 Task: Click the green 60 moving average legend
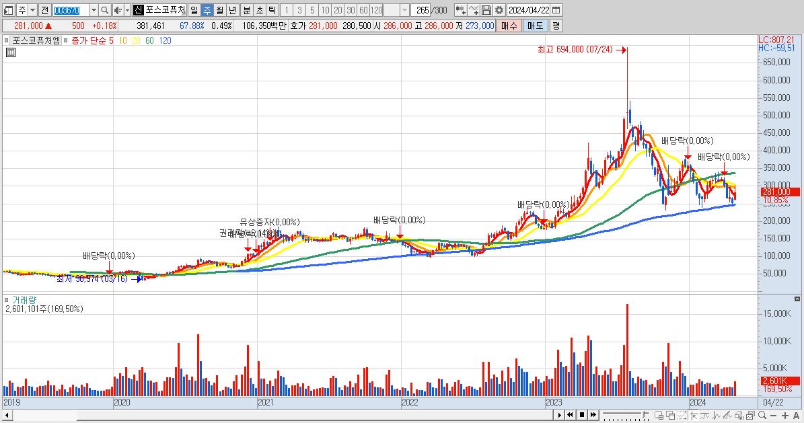click(149, 40)
